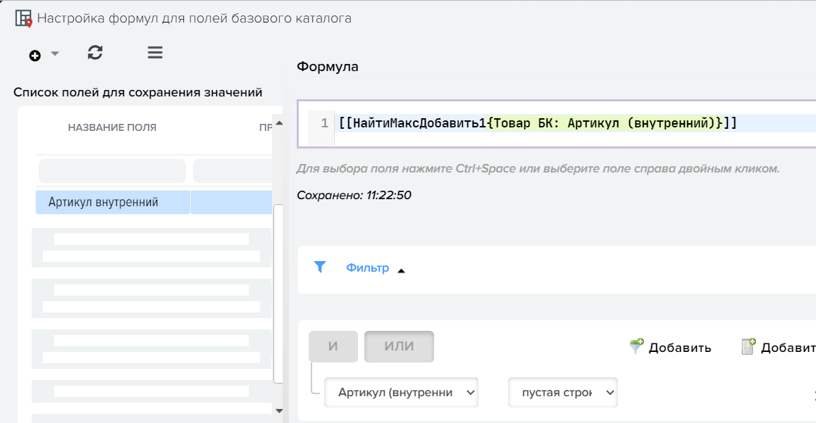The image size is (816, 423).
Task: Click the funnel-plus icon of the first Добавить
Action: 636,347
